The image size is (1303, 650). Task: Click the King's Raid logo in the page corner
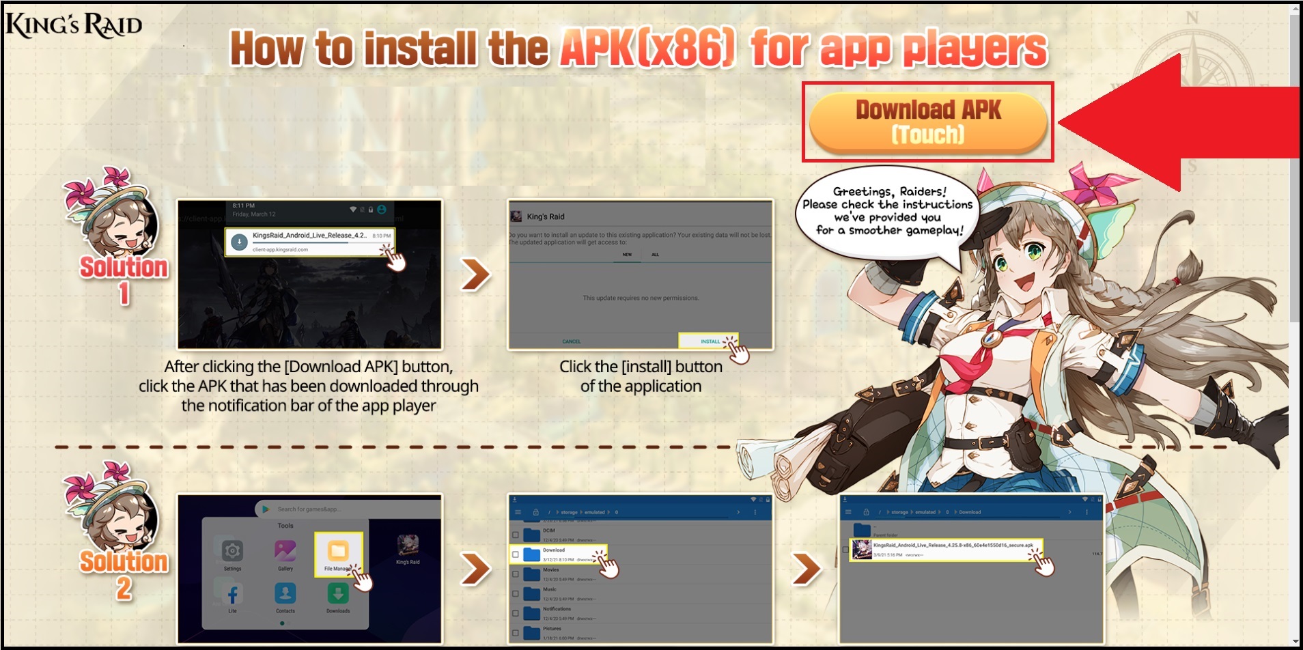point(74,25)
